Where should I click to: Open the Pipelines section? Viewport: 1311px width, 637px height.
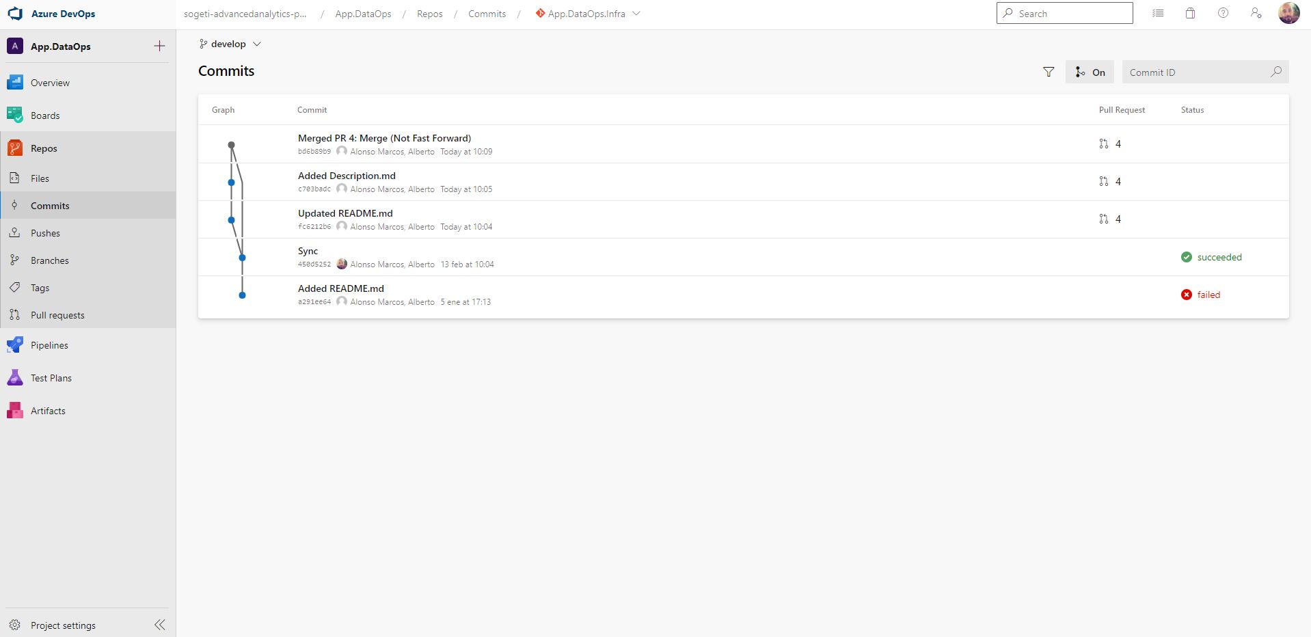point(49,345)
